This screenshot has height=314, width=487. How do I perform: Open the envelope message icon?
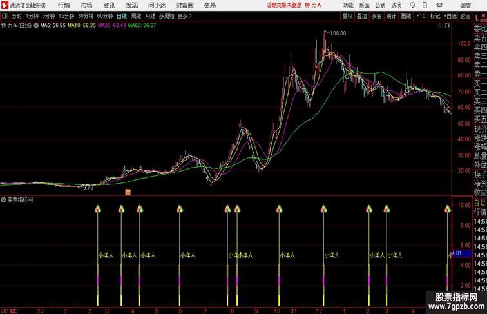(439, 5)
